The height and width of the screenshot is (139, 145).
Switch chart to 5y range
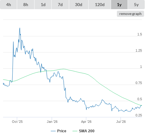click(x=136, y=5)
